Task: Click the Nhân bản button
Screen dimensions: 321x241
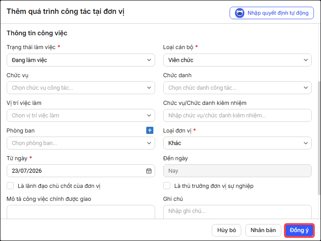Action: tap(263, 230)
